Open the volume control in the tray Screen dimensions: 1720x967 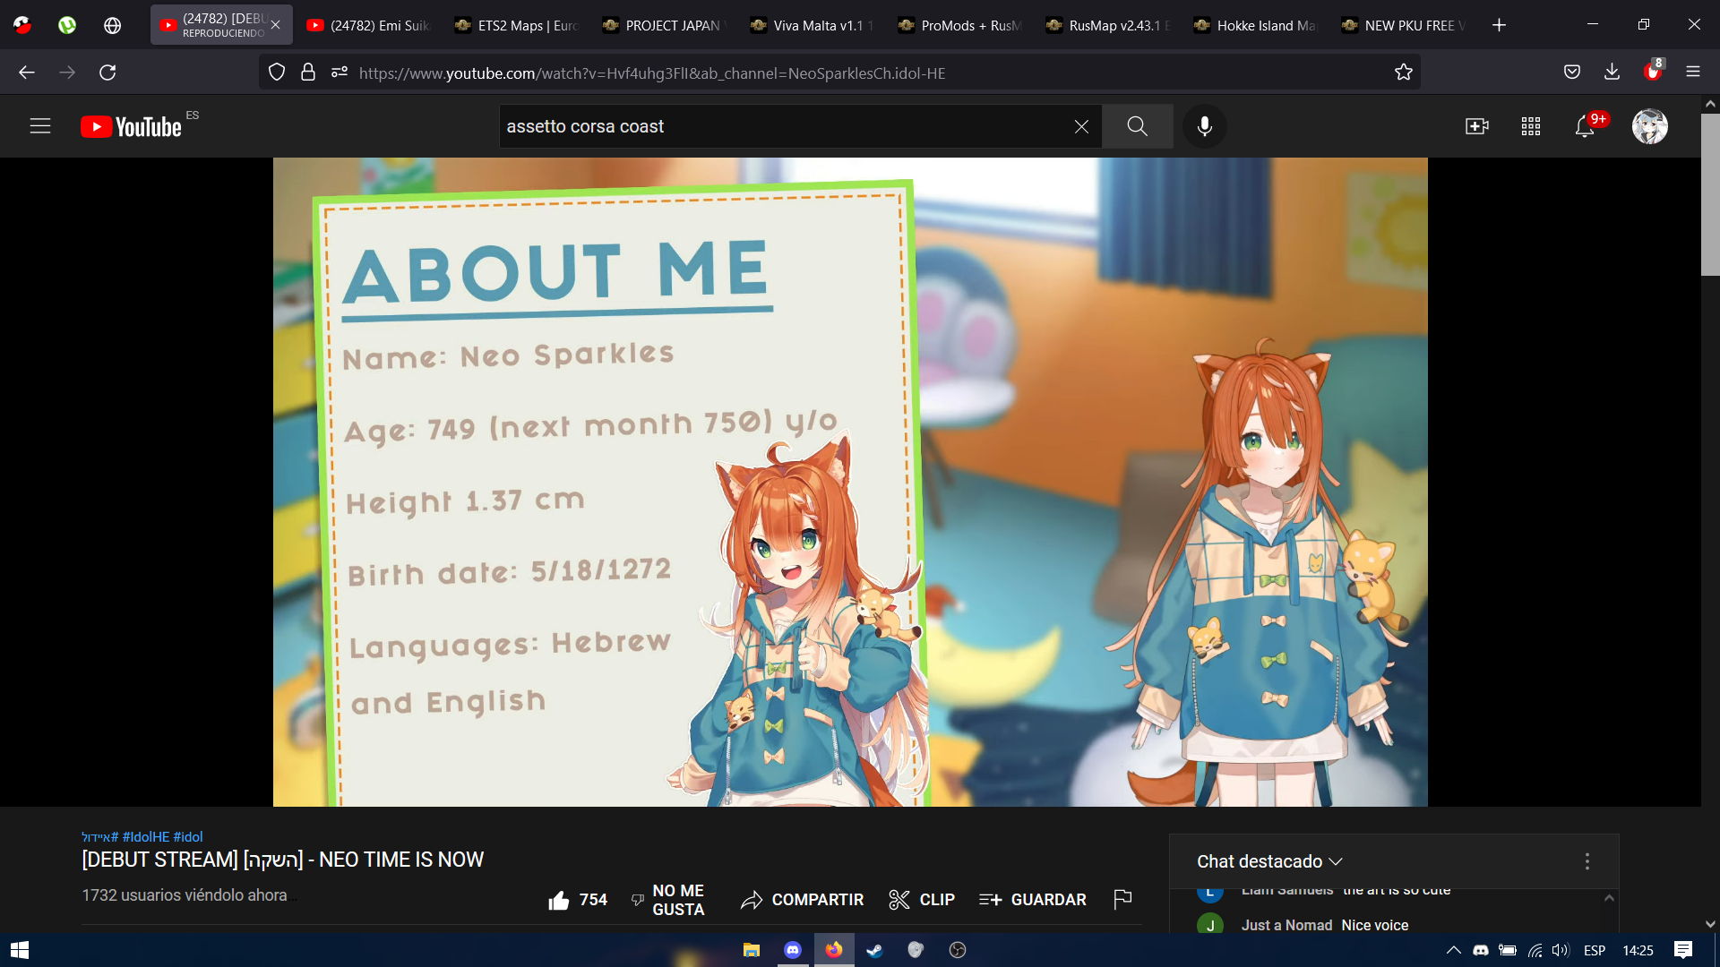[x=1561, y=950]
